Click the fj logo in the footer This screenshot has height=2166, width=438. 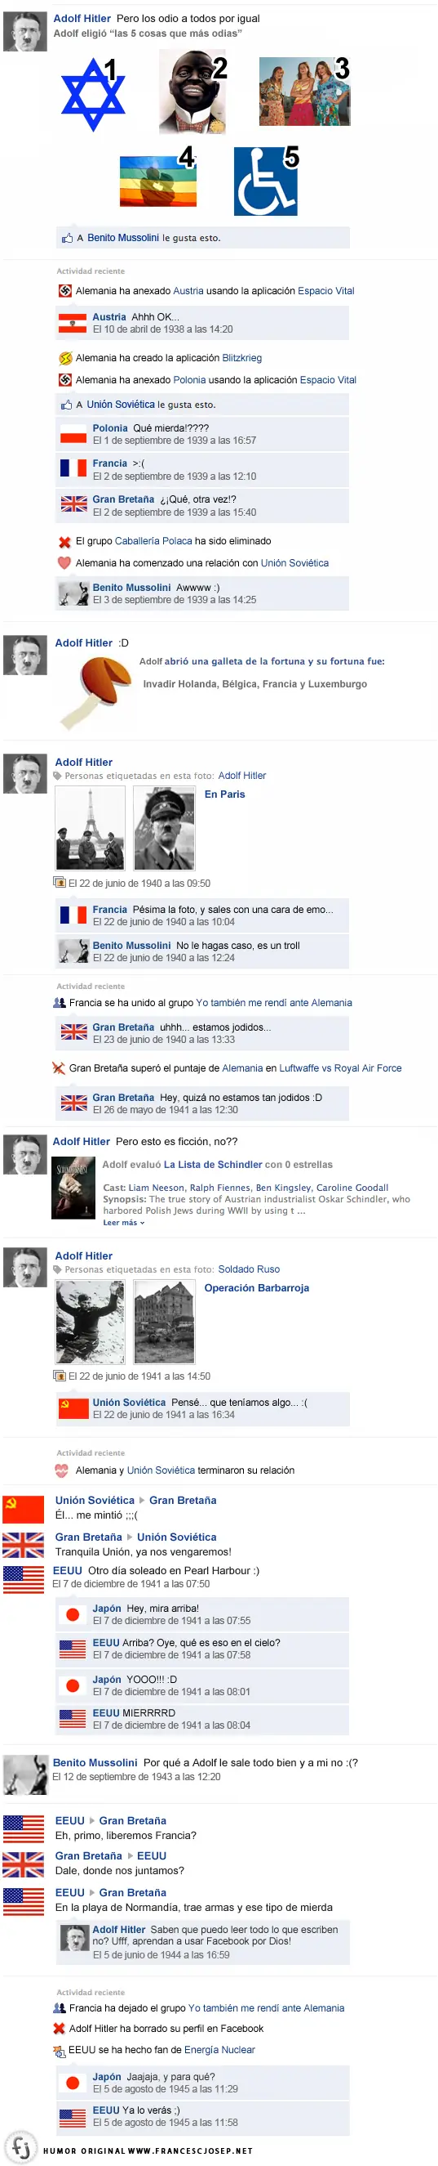(x=22, y=2148)
